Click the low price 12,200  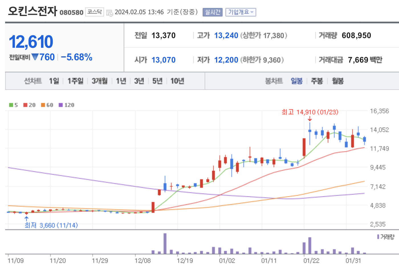[226, 60]
